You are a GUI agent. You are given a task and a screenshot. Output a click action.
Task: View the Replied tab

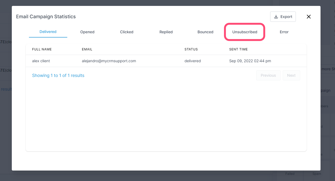(166, 32)
